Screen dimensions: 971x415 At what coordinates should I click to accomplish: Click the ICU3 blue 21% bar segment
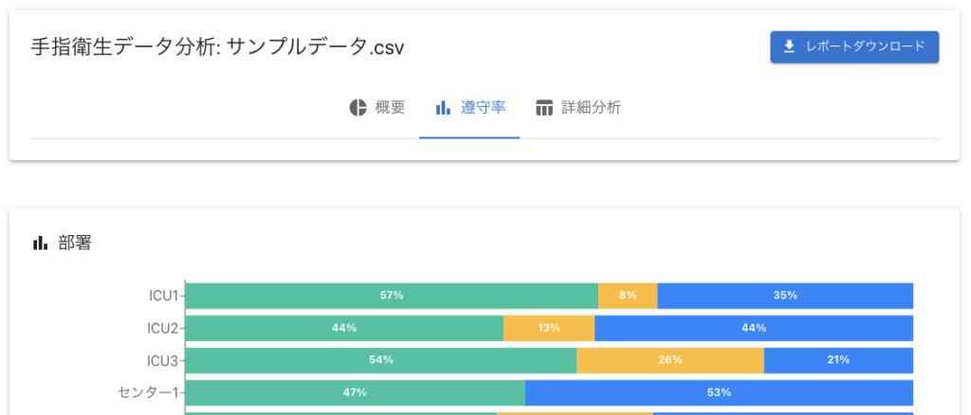click(837, 360)
